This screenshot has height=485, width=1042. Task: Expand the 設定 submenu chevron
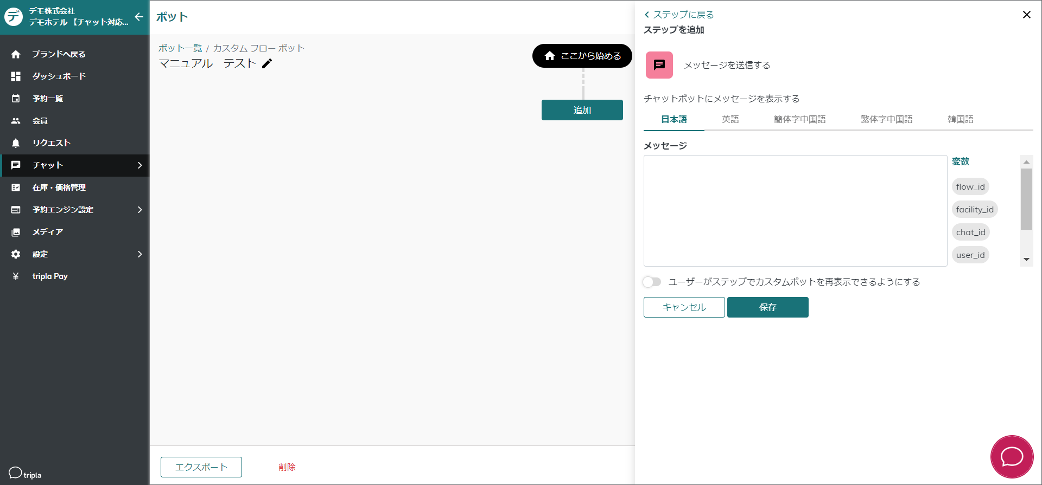(x=139, y=254)
